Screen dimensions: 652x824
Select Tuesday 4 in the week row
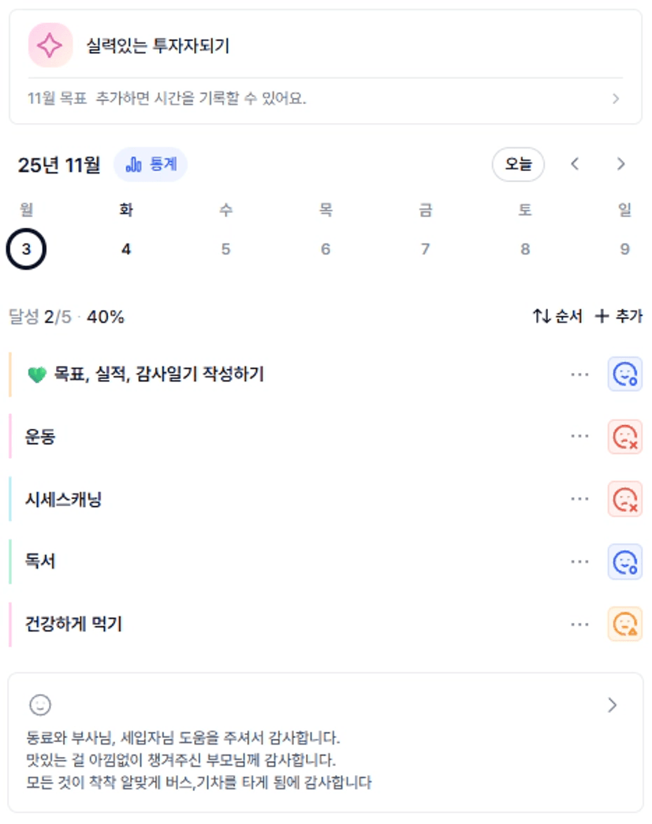126,249
